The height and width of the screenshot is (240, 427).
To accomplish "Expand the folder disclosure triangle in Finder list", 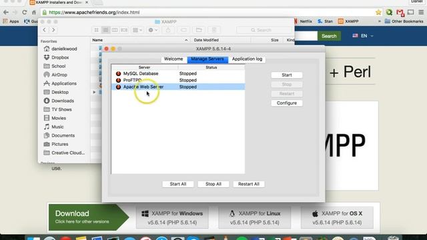I will click(x=94, y=92).
